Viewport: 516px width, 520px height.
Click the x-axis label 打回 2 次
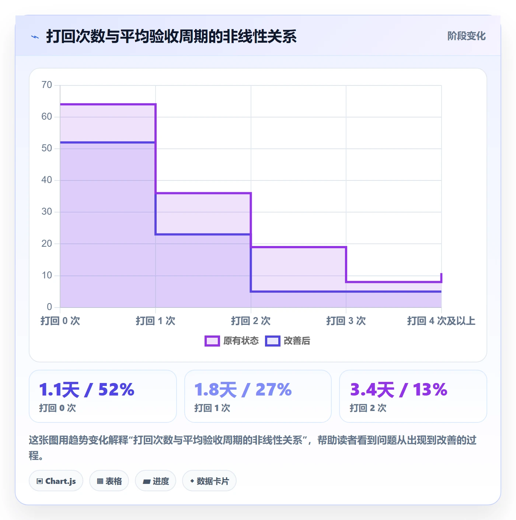pos(251,321)
